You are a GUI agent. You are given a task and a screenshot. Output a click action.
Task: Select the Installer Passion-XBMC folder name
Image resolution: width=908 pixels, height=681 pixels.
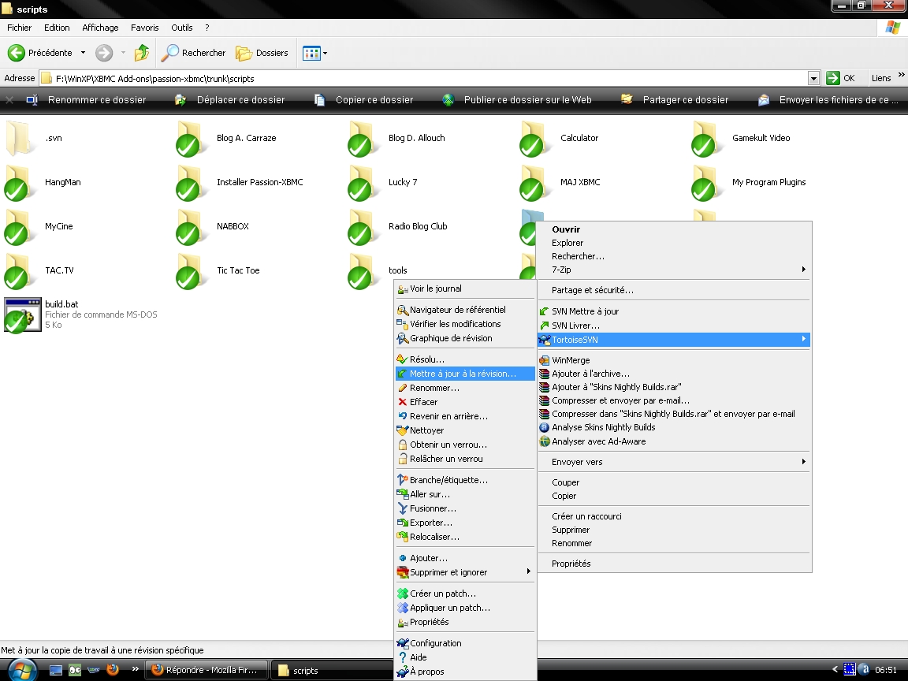click(259, 182)
